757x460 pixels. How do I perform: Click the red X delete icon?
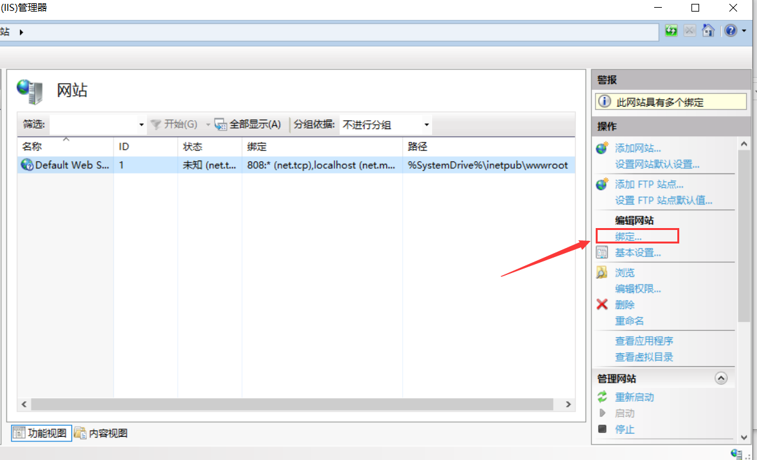click(x=602, y=304)
